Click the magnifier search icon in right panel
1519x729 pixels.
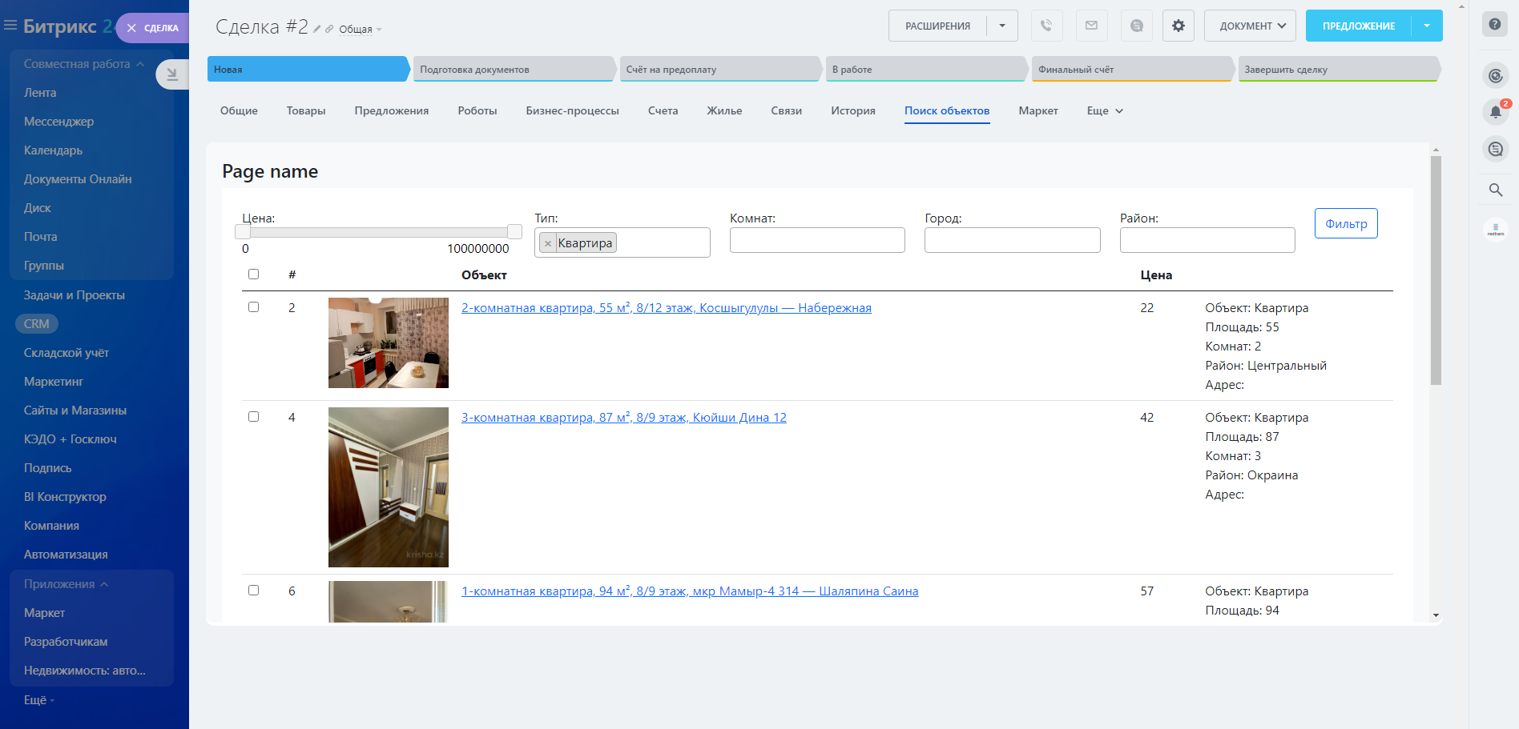1495,190
